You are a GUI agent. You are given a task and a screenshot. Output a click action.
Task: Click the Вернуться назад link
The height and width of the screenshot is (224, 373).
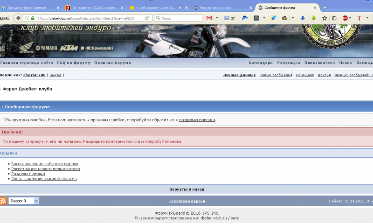tap(186, 189)
